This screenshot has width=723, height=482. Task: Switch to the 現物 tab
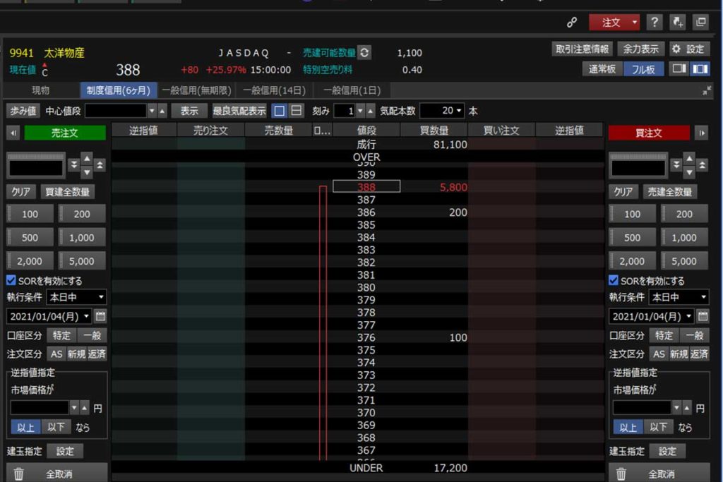pyautogui.click(x=40, y=90)
